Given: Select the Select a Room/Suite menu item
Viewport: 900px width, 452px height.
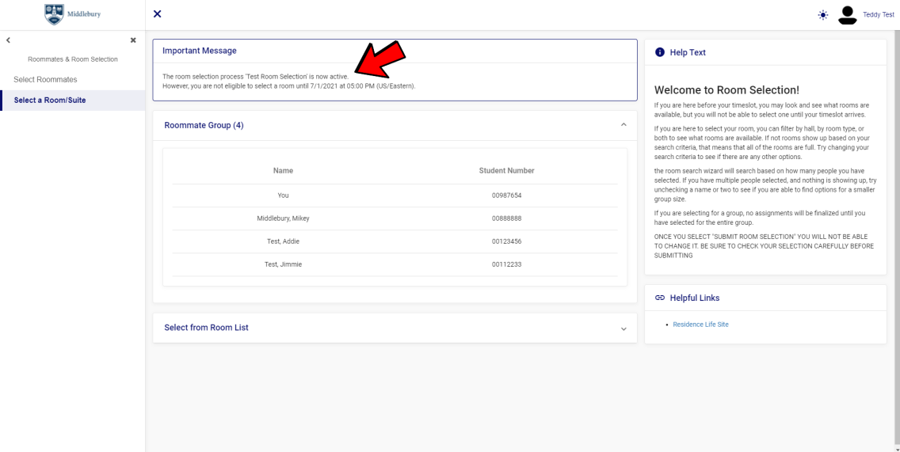Looking at the screenshot, I should pos(50,101).
